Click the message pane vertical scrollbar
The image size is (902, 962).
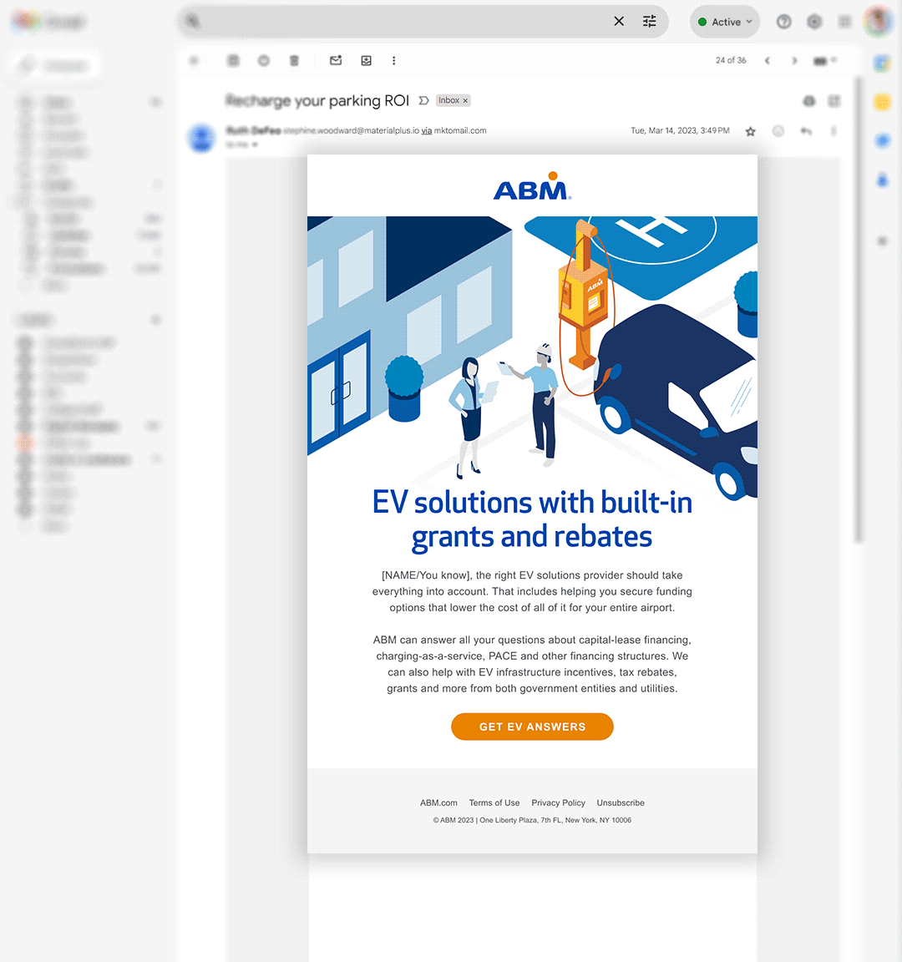coord(859,310)
